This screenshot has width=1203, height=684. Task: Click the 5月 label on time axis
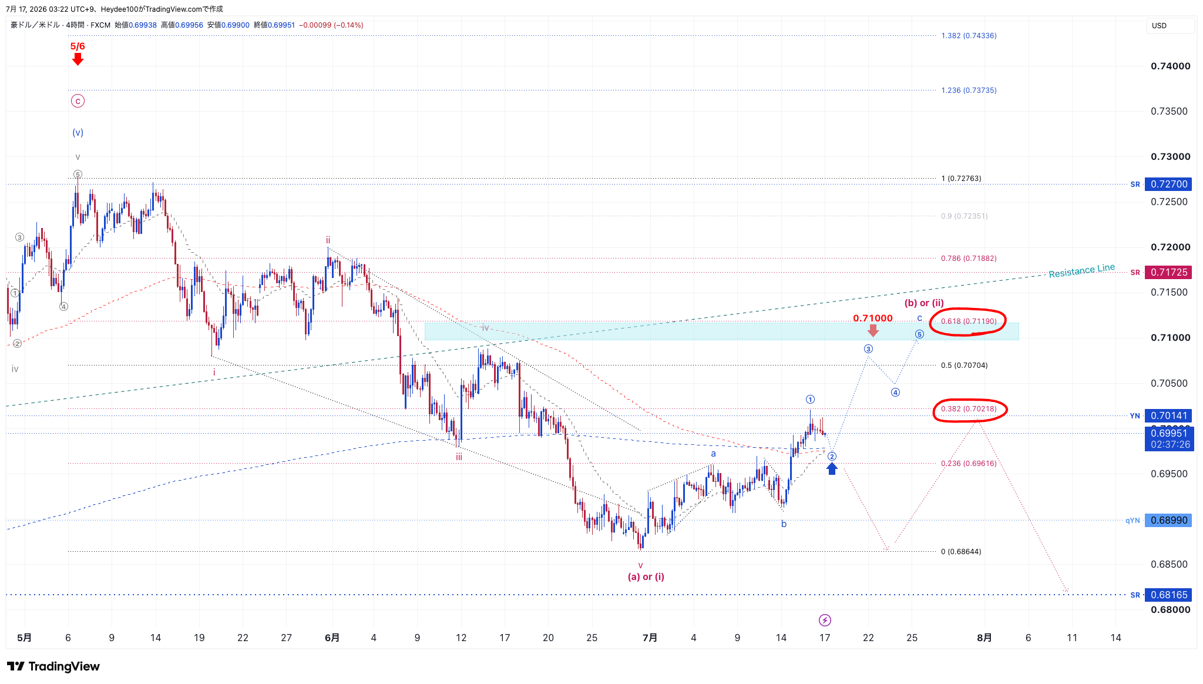point(24,638)
